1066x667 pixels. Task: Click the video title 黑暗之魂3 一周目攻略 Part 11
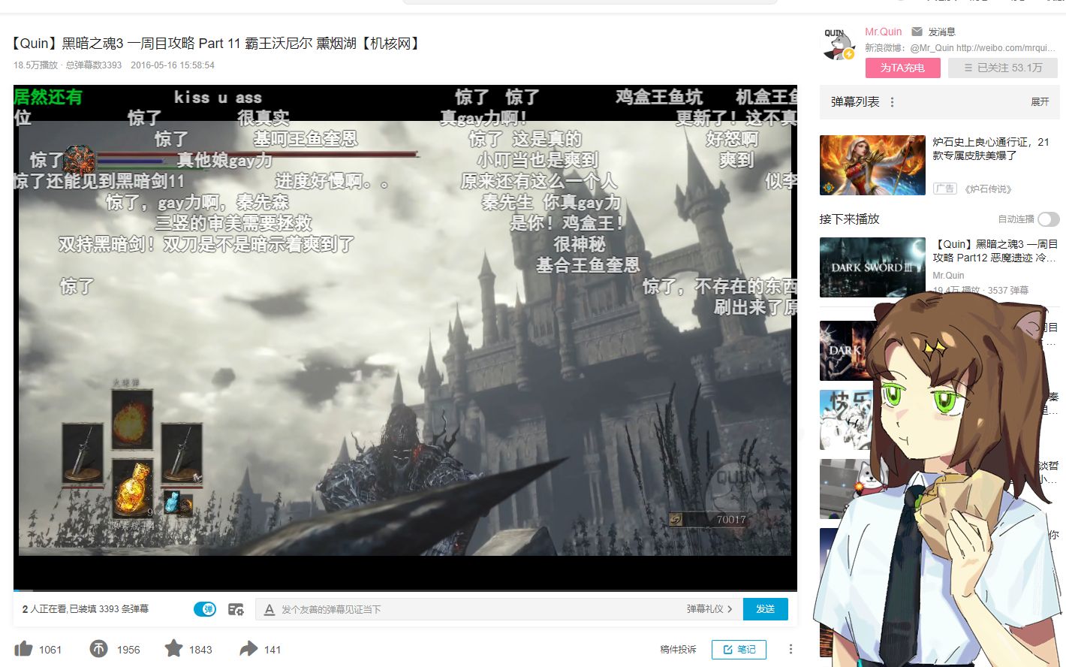(x=215, y=44)
